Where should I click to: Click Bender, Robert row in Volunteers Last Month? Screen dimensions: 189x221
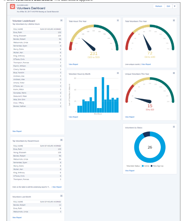coord(37,205)
